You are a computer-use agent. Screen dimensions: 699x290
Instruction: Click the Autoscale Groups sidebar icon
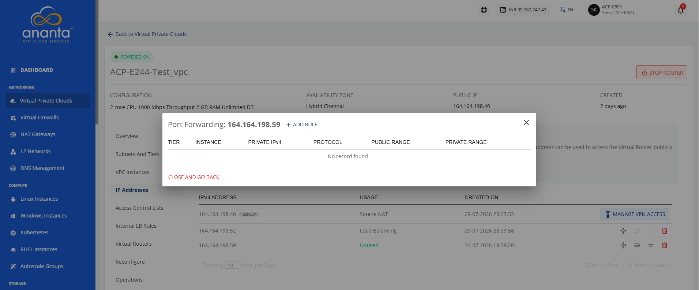pos(13,267)
